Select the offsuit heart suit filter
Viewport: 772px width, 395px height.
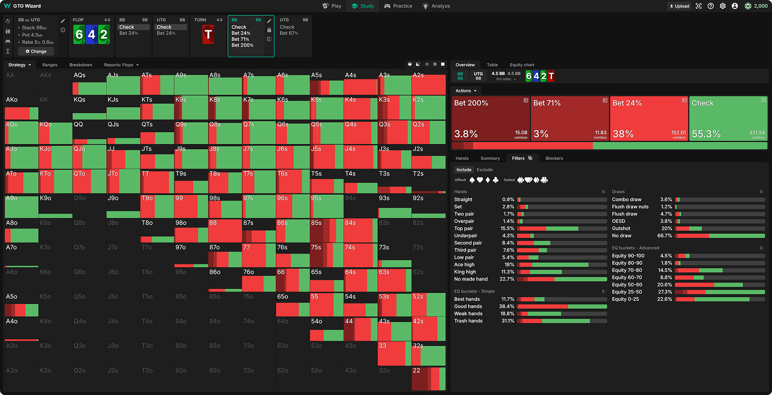click(480, 180)
